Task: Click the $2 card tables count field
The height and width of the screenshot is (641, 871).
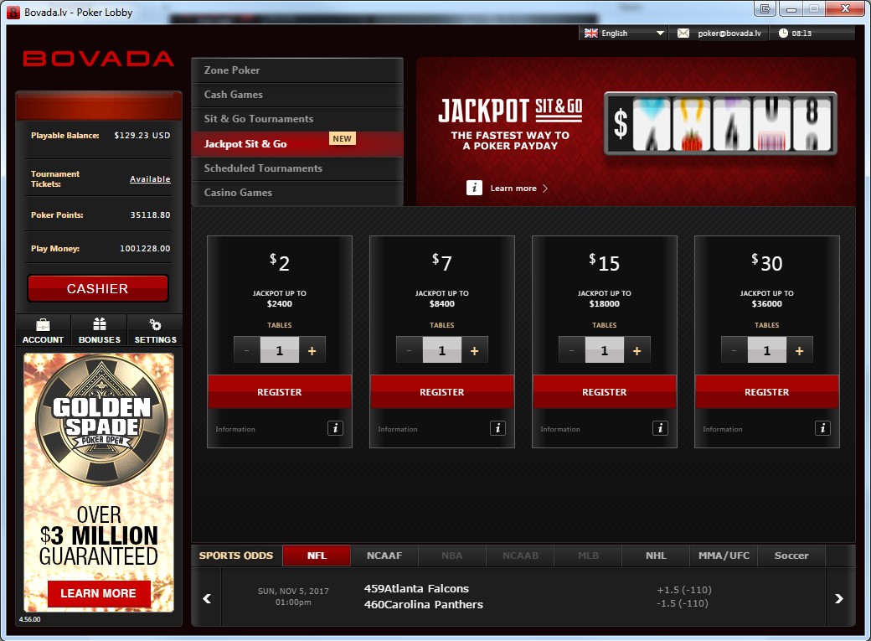Action: tap(280, 351)
